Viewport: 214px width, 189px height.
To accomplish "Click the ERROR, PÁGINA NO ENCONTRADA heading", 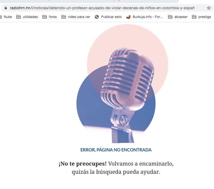I will pyautogui.click(x=116, y=150).
